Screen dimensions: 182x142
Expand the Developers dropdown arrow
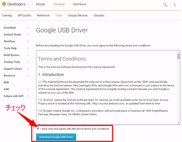(28, 5)
